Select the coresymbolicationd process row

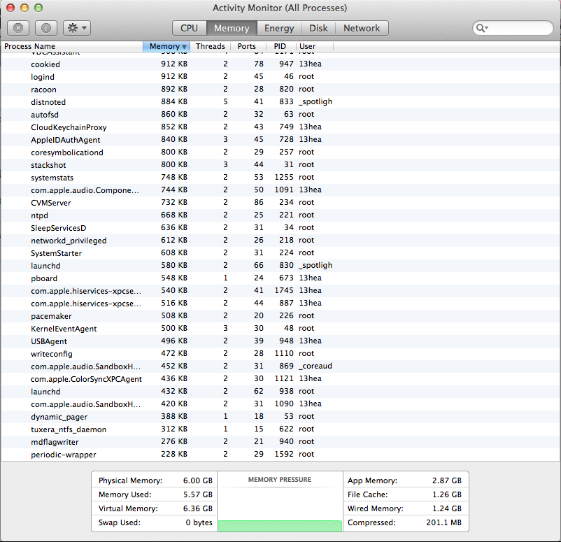click(x=280, y=152)
